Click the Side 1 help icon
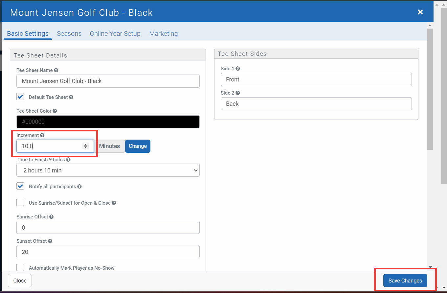This screenshot has width=447, height=293. tap(238, 69)
